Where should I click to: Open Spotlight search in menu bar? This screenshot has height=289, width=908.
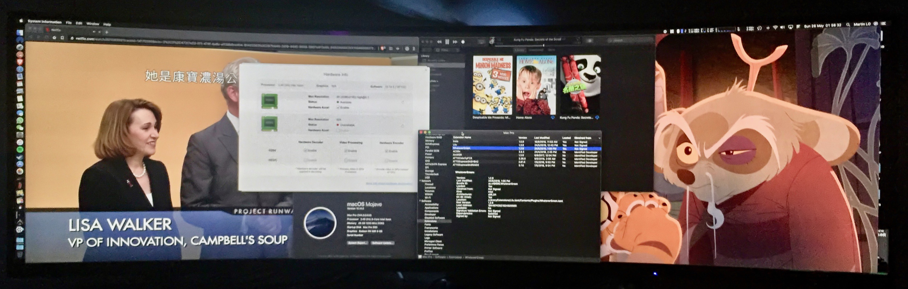pos(848,25)
